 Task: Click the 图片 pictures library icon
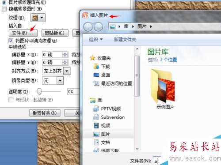(96, 134)
